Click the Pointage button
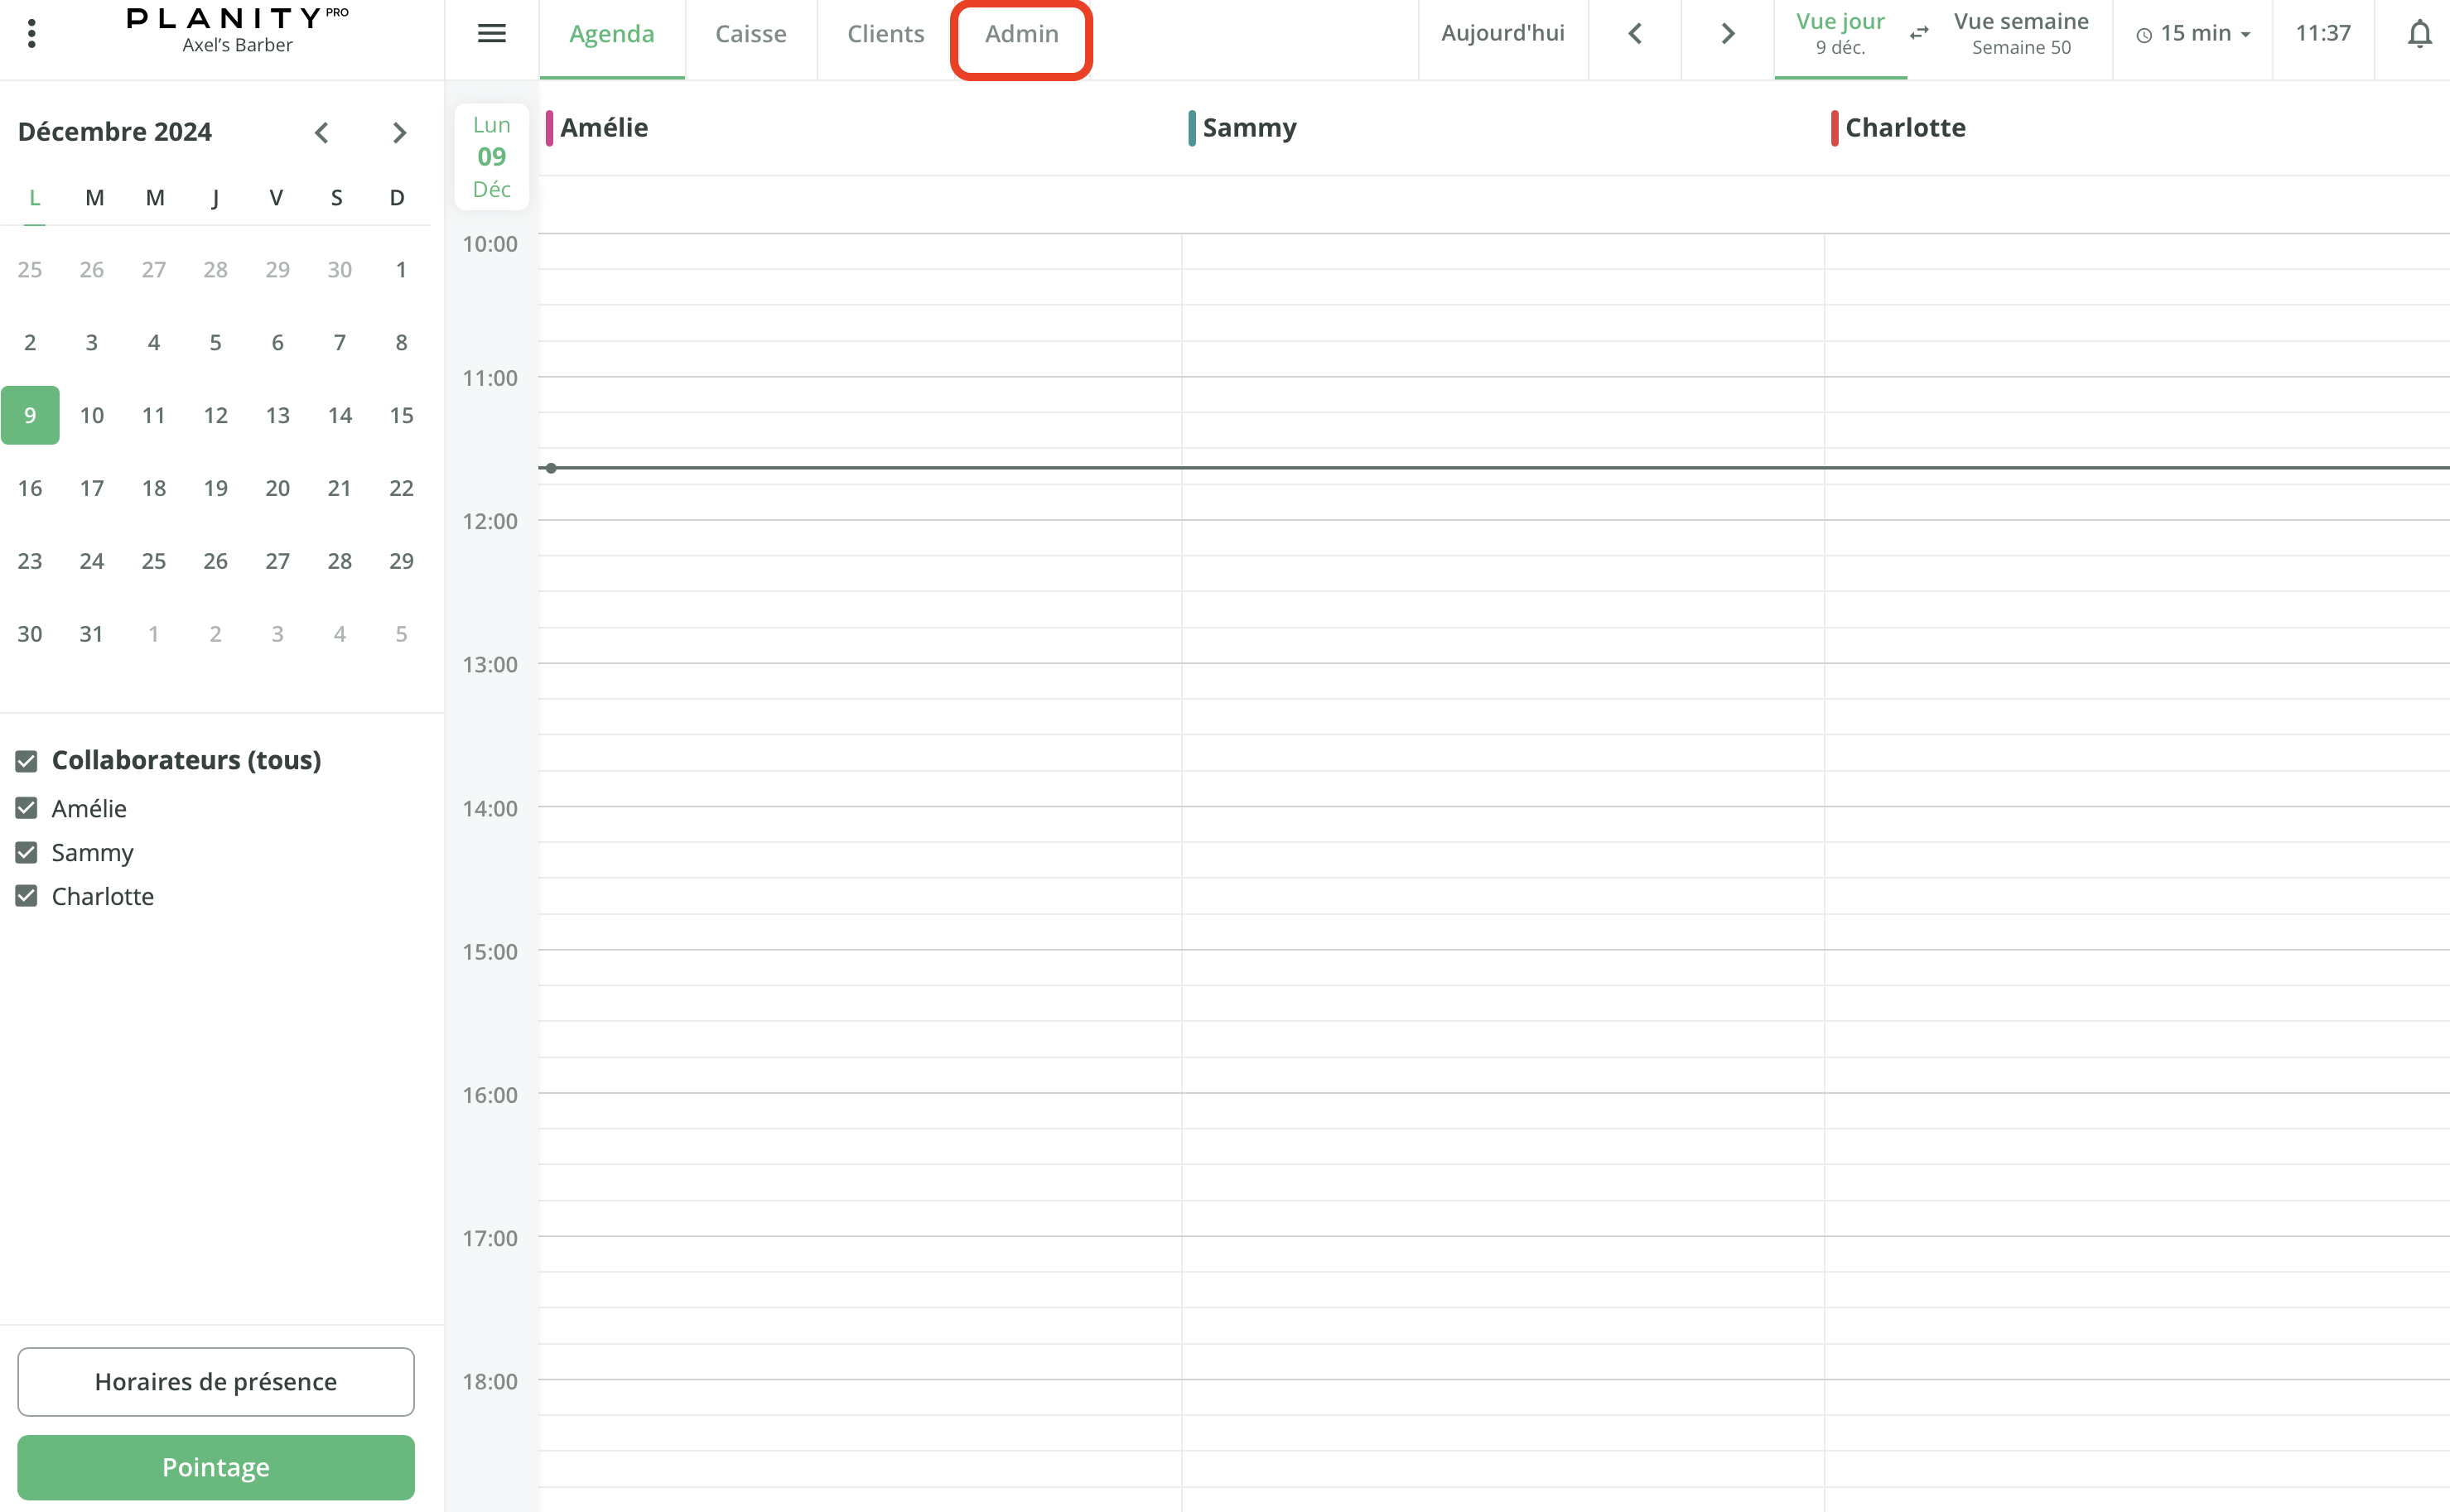The height and width of the screenshot is (1512, 2450). click(x=216, y=1467)
